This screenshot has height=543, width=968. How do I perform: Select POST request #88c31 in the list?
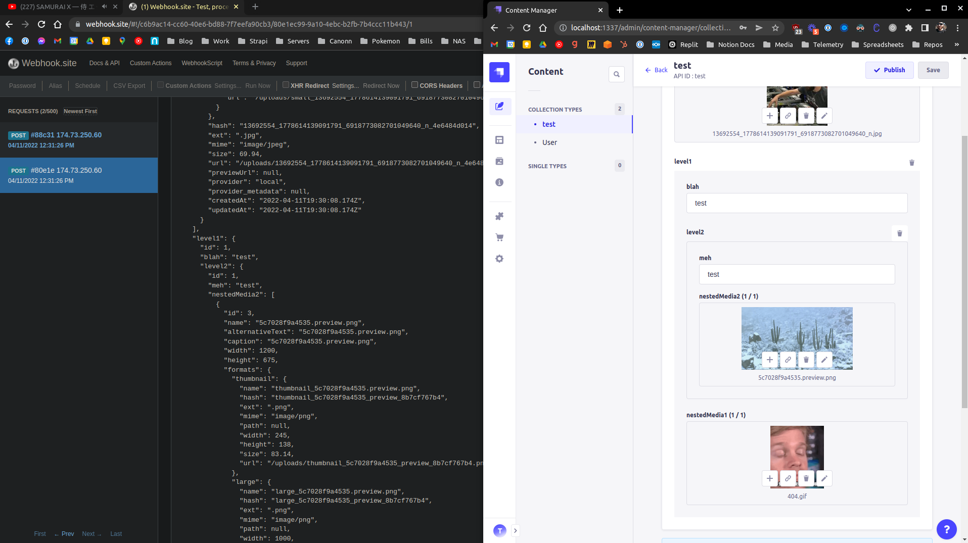tap(79, 140)
